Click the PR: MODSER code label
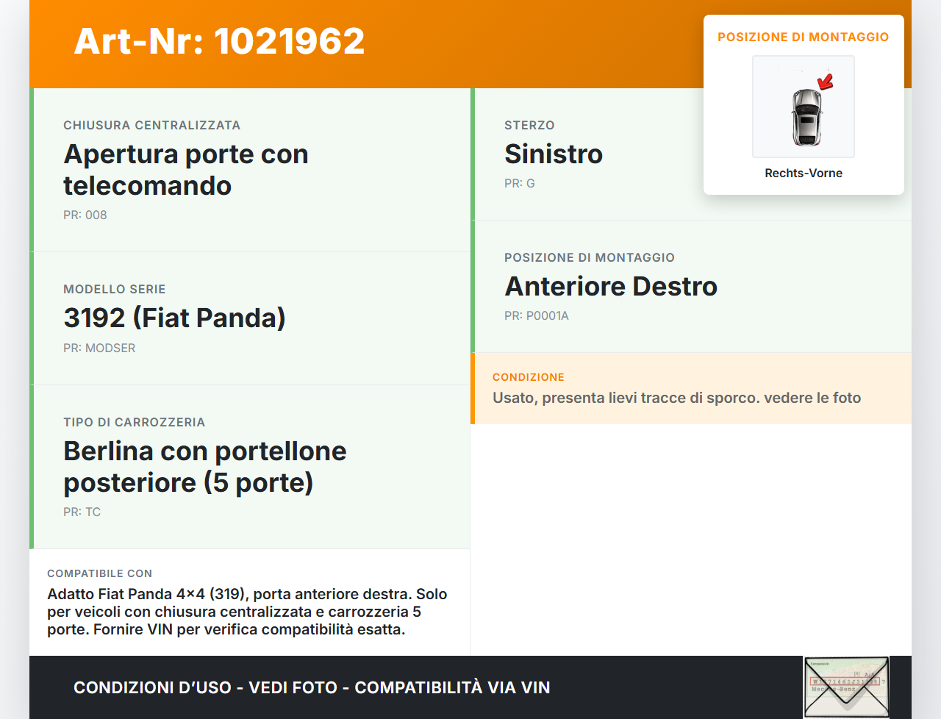Screen dimensions: 941x719 click(x=99, y=348)
